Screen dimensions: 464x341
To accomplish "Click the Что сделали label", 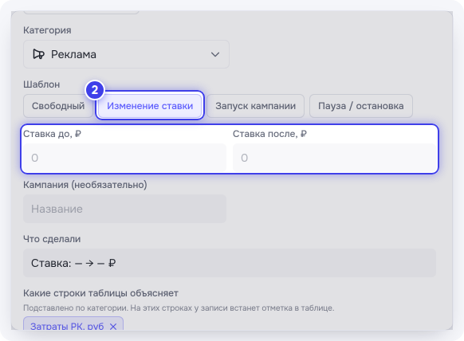I will point(52,239).
